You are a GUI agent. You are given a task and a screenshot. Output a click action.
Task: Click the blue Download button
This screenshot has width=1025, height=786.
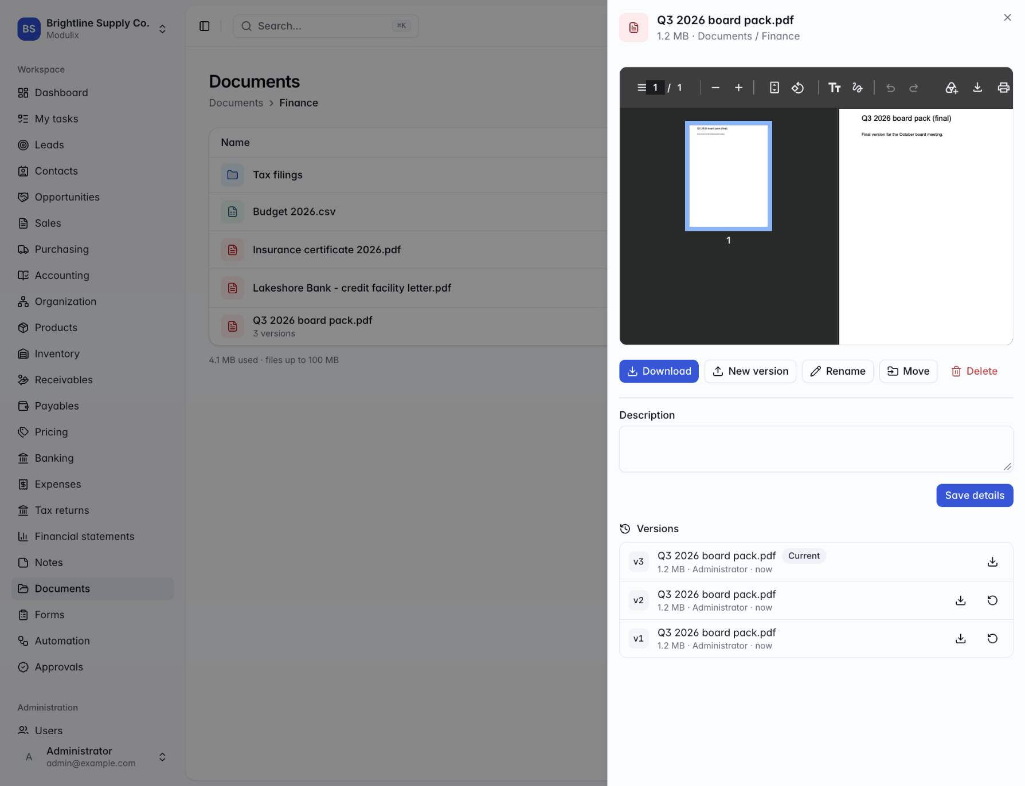659,371
